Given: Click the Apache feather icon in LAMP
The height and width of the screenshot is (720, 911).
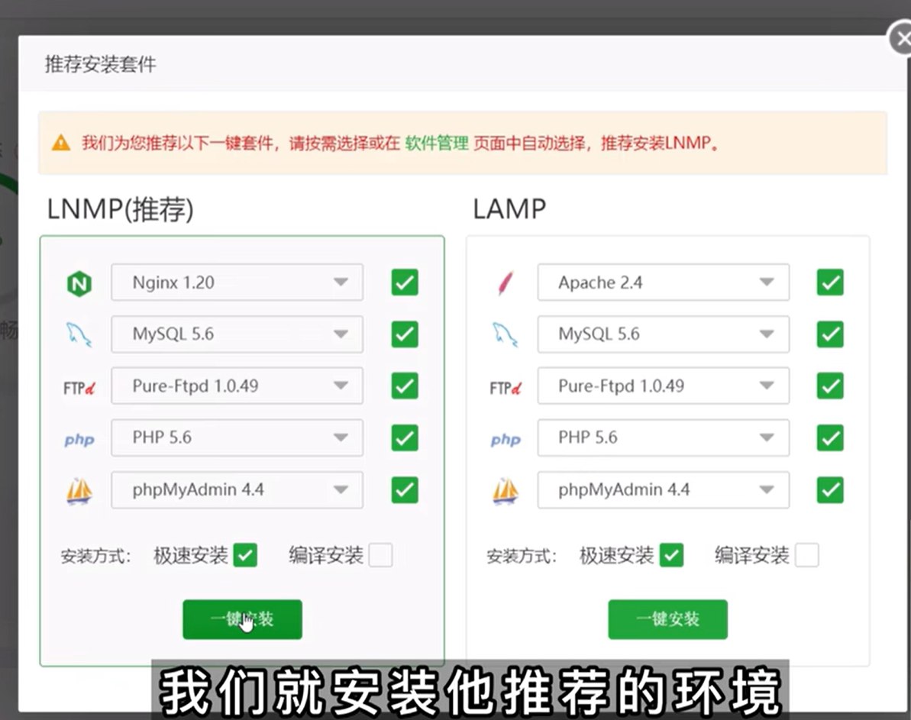Looking at the screenshot, I should [x=505, y=284].
